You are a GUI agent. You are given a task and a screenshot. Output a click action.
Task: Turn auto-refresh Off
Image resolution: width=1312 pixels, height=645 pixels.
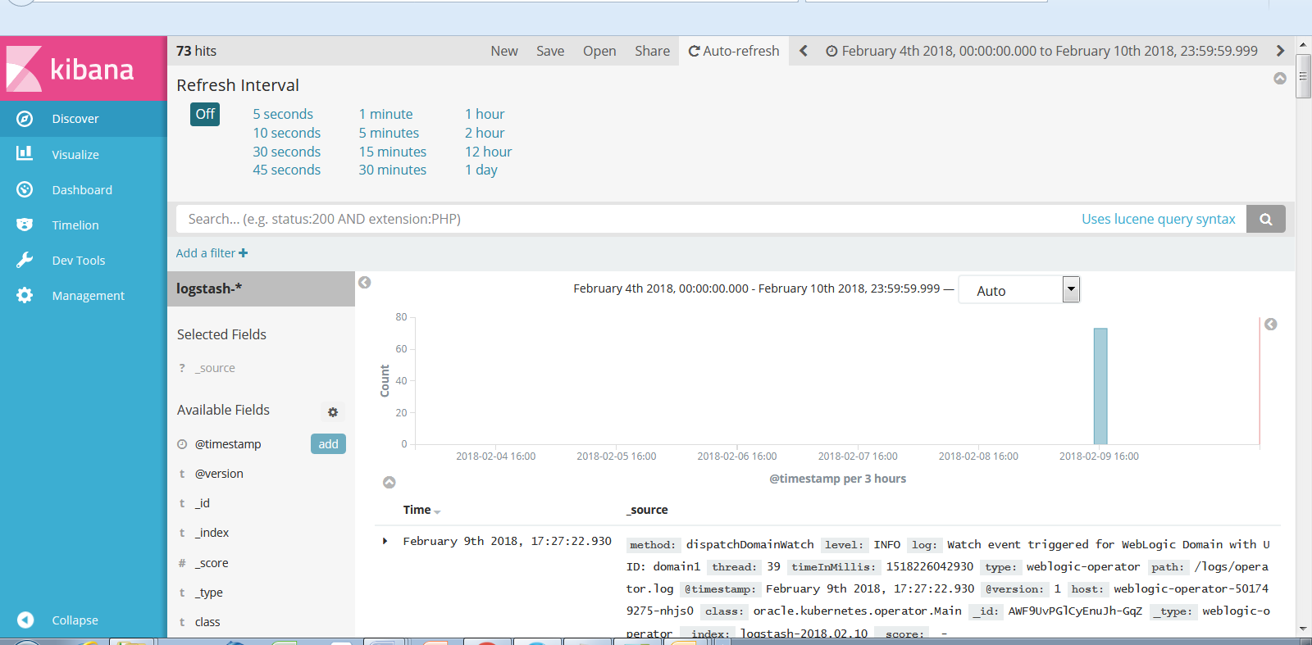[205, 114]
